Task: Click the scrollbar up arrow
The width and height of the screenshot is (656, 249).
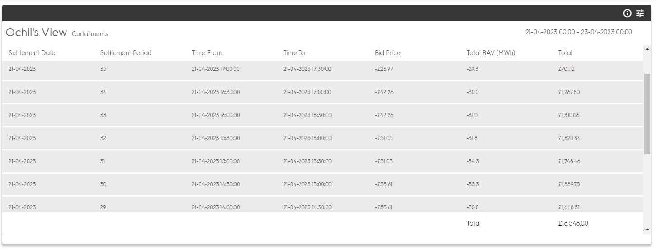Action: [x=647, y=49]
